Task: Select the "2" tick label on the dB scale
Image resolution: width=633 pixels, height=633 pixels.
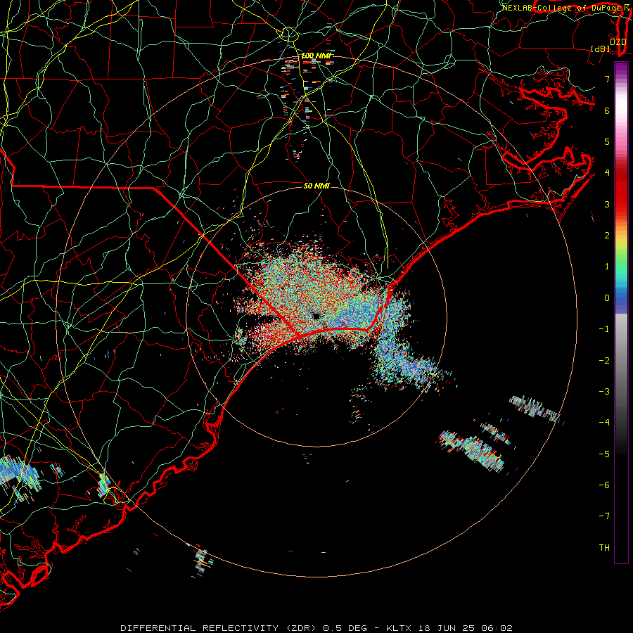Action: coord(607,236)
